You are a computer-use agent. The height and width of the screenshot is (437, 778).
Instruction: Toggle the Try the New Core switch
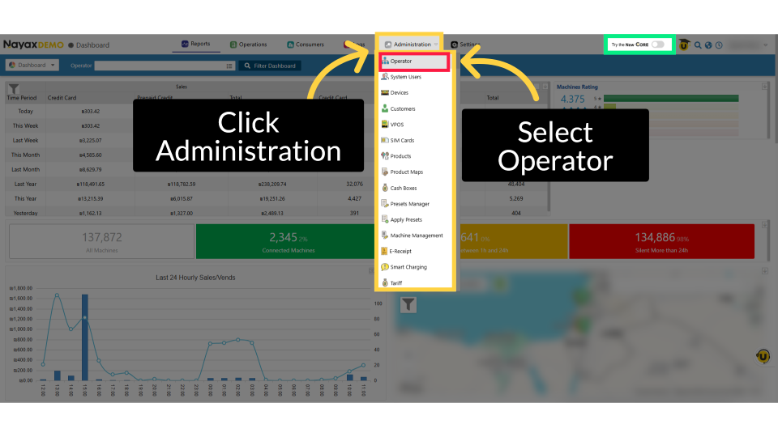(657, 45)
